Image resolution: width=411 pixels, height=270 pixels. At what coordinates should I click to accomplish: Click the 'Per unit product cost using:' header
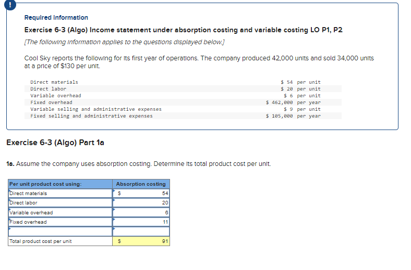click(x=61, y=184)
